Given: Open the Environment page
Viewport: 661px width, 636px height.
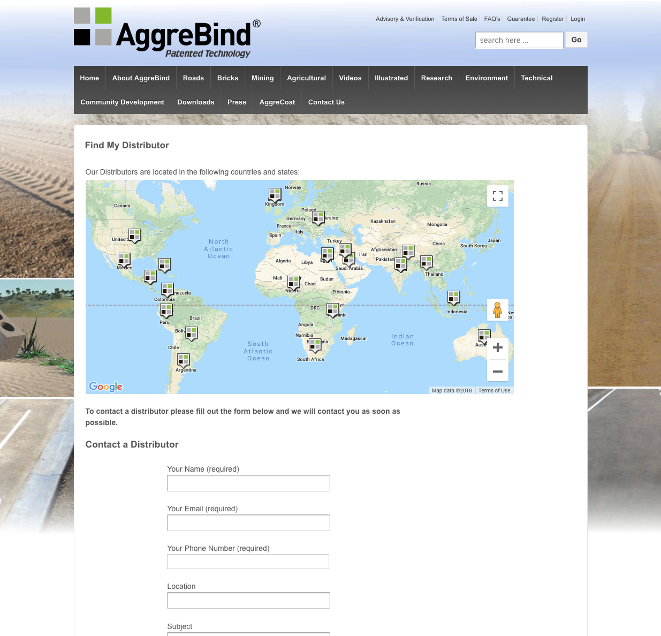Looking at the screenshot, I should pos(487,78).
